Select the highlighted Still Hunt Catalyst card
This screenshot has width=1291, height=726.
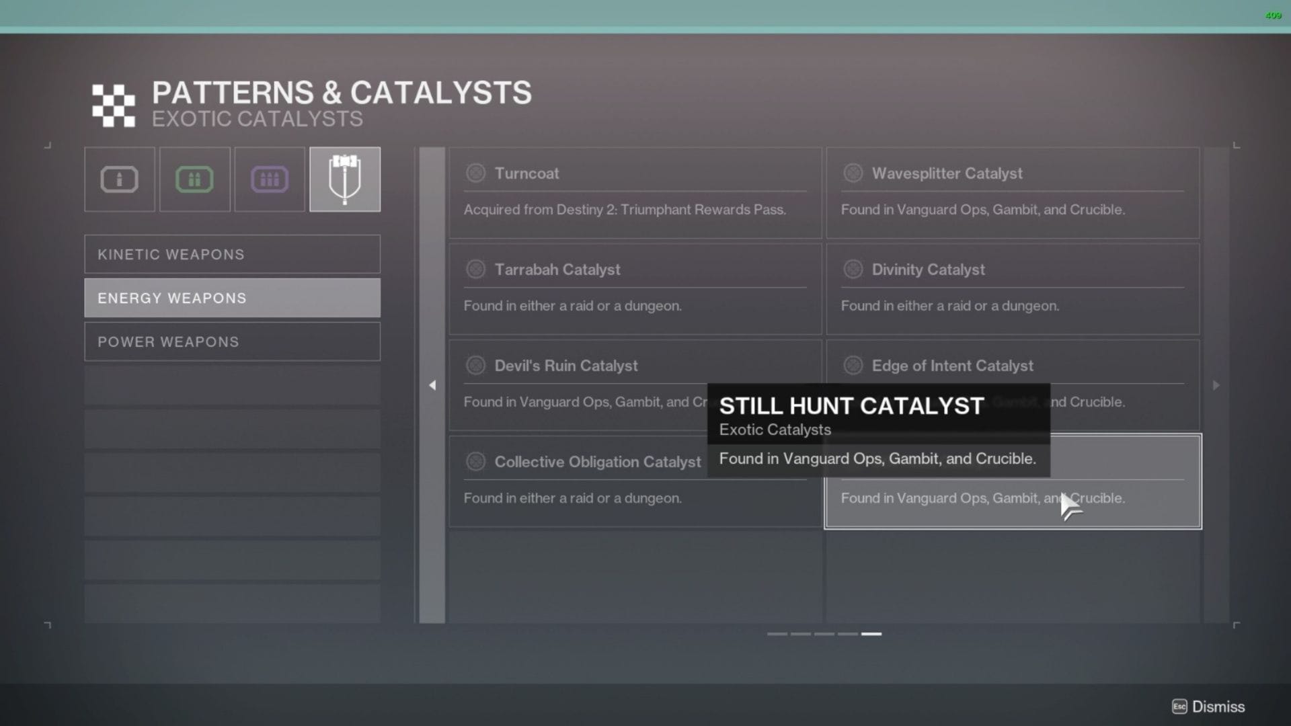click(1013, 482)
